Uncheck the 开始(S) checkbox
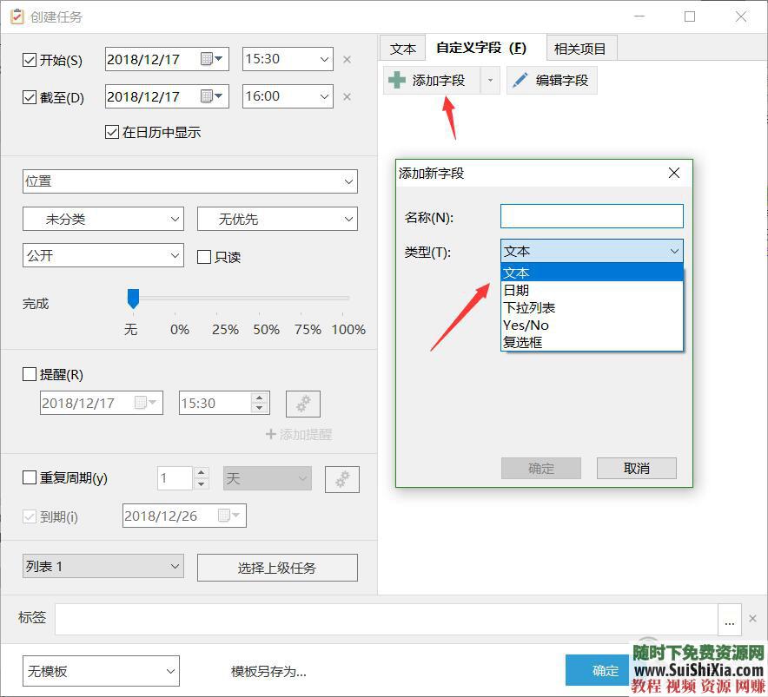768x697 pixels. point(30,59)
